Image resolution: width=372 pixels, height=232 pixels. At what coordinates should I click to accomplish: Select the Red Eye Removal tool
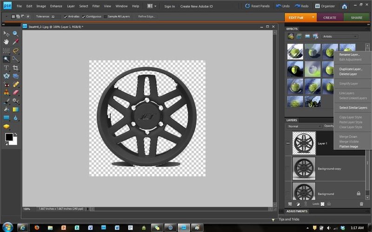click(7, 84)
